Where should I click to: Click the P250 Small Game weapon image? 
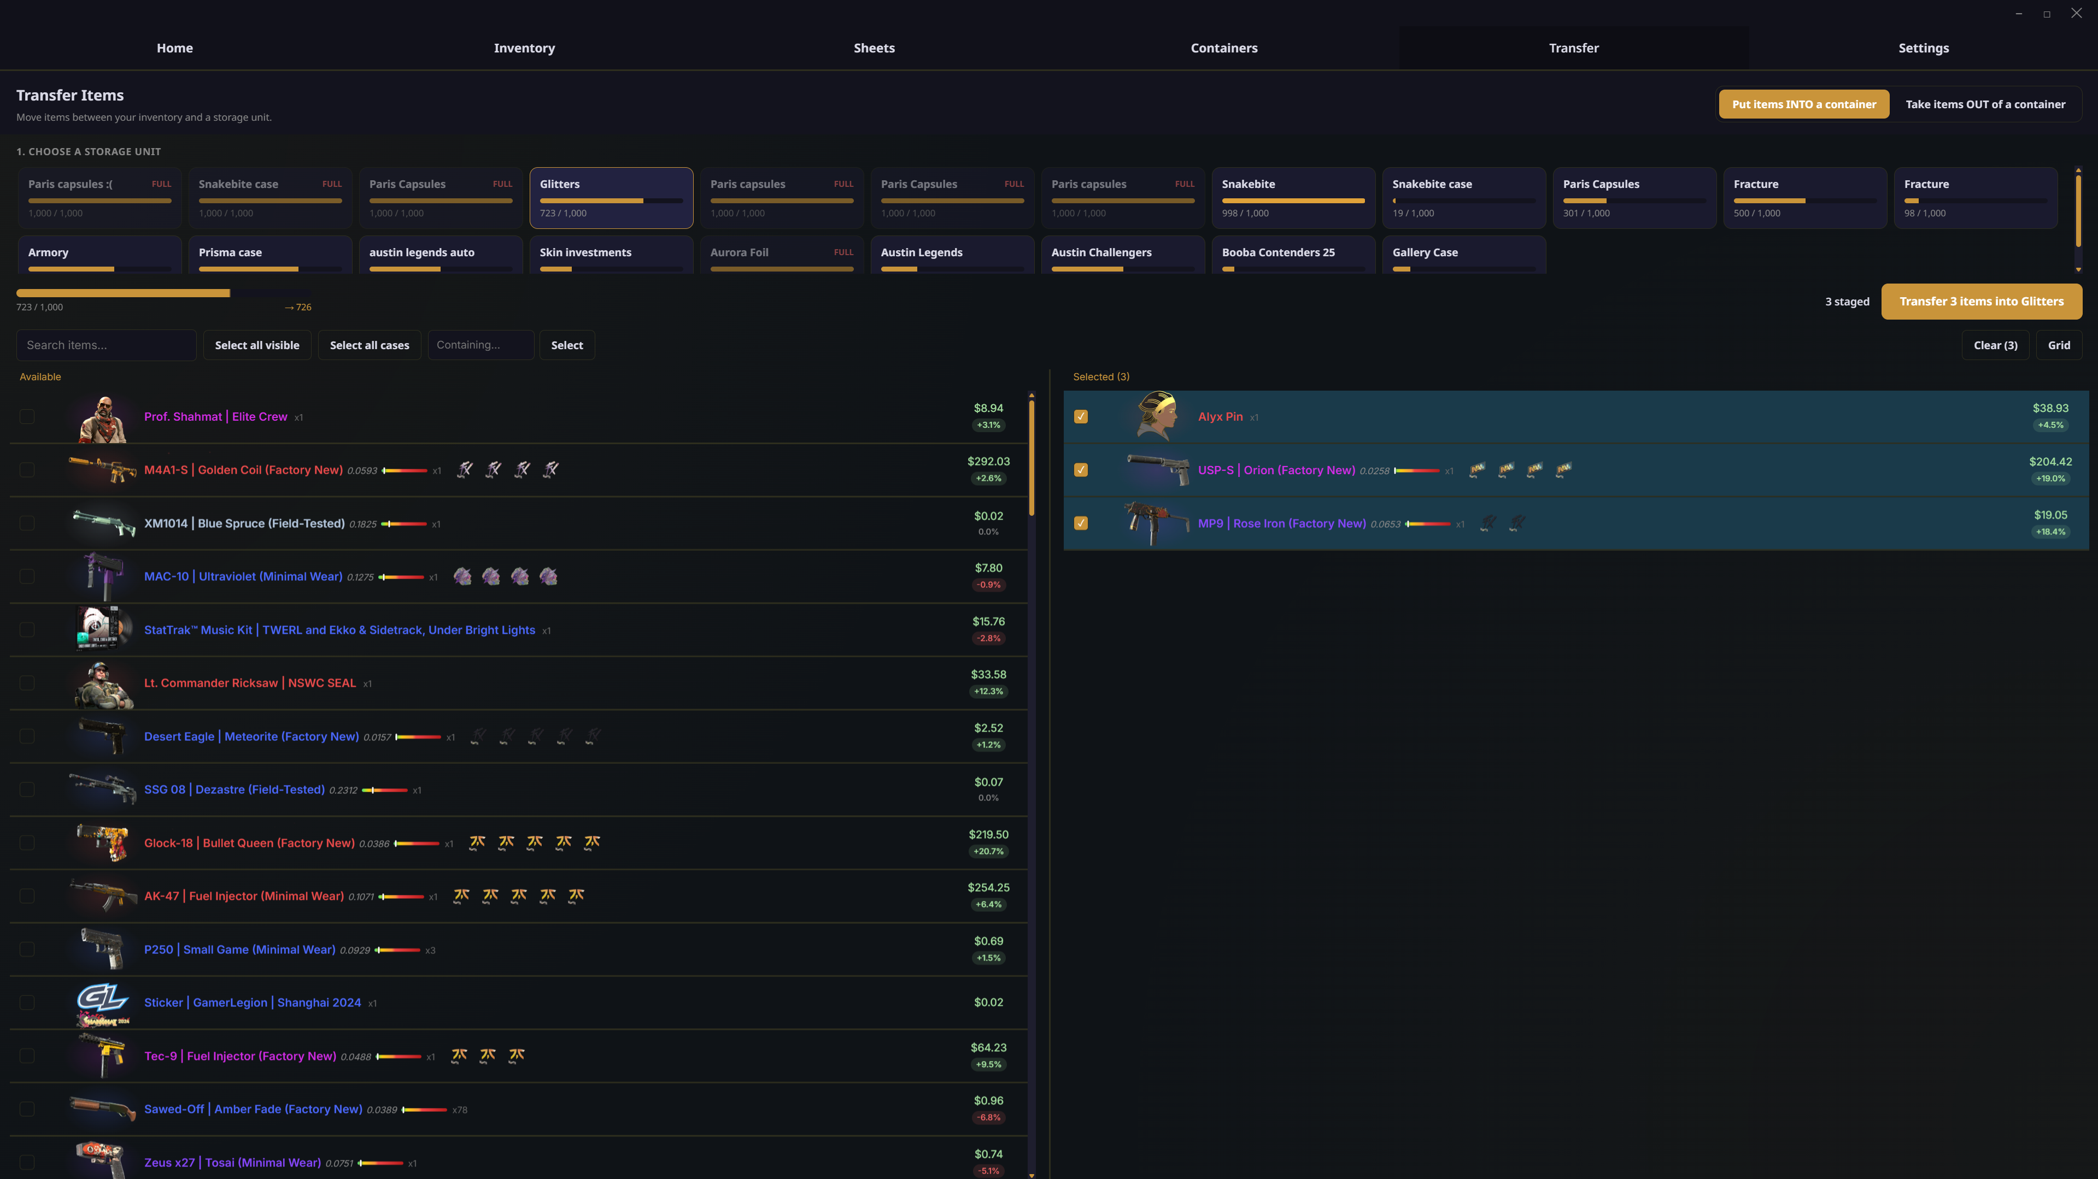coord(103,950)
